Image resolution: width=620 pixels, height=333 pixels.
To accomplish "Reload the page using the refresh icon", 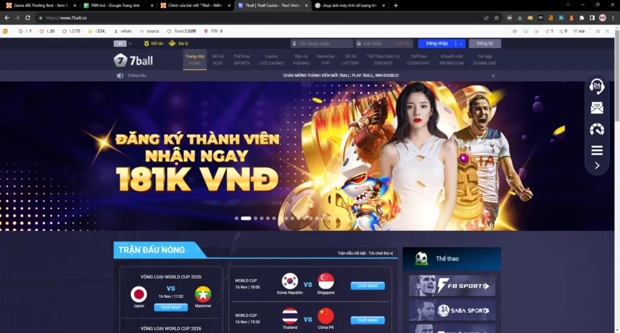I will (x=27, y=18).
